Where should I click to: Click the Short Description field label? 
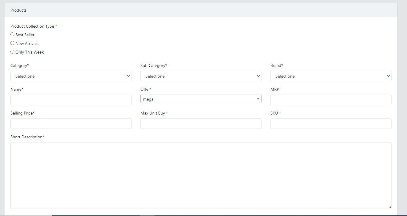(x=27, y=137)
